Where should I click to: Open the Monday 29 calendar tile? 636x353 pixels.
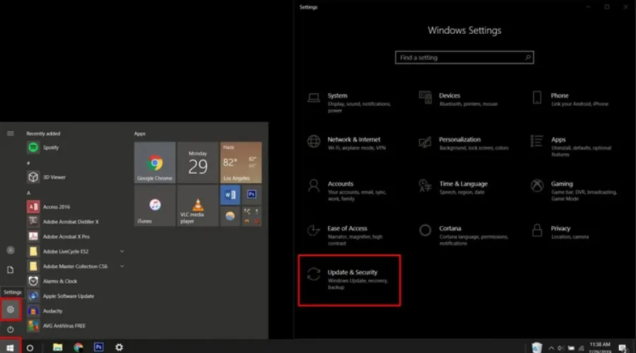click(x=197, y=162)
